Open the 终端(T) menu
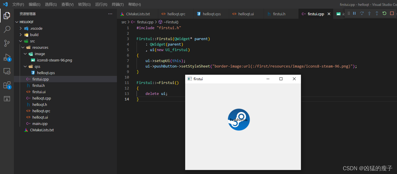Image resolution: width=397 pixels, height=174 pixels. 118,4
